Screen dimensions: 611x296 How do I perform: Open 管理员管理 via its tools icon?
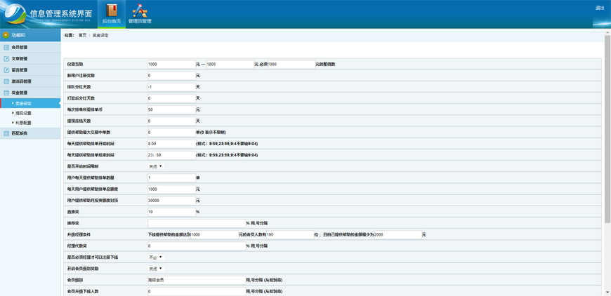tap(140, 10)
